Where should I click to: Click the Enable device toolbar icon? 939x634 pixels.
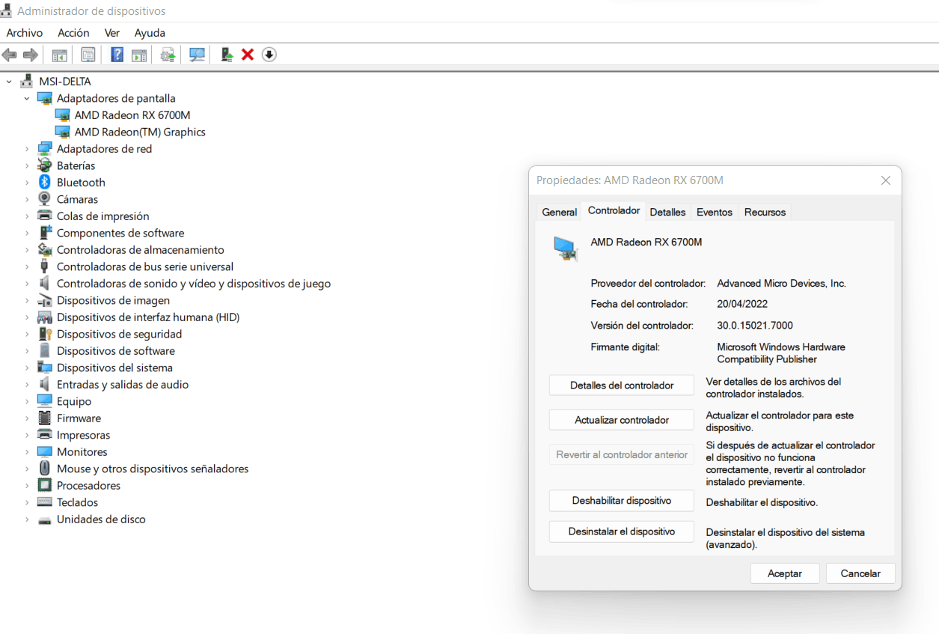click(227, 55)
